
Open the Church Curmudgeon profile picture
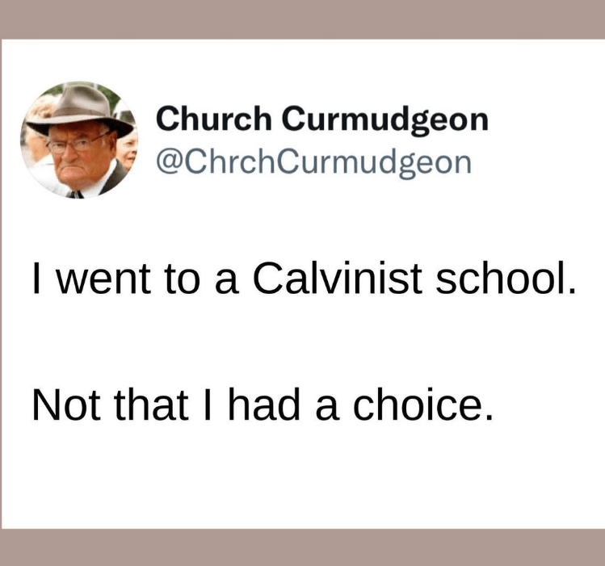tap(78, 140)
